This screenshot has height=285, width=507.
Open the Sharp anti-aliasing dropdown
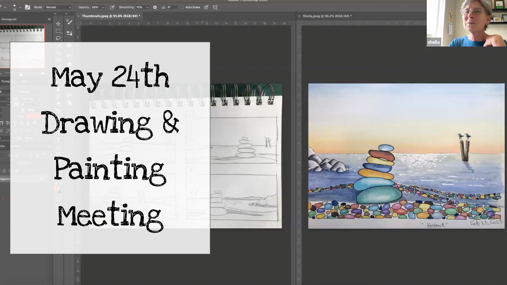pyautogui.click(x=32, y=138)
